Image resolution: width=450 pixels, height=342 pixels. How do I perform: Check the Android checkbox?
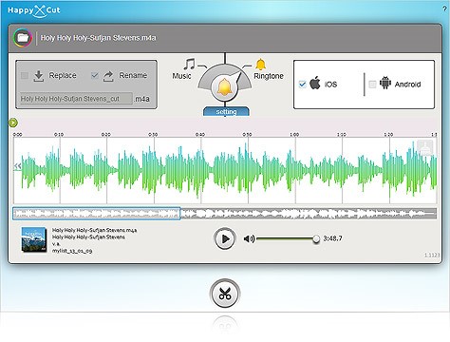(372, 85)
